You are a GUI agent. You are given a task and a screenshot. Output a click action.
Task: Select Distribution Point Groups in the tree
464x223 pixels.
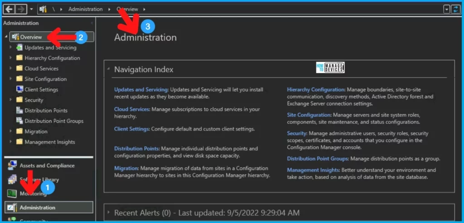click(54, 121)
